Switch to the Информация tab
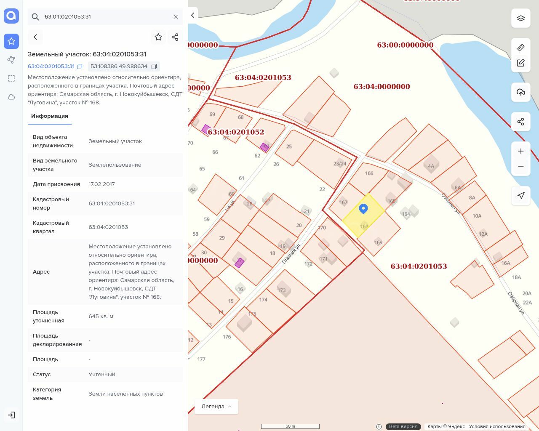 coord(50,116)
